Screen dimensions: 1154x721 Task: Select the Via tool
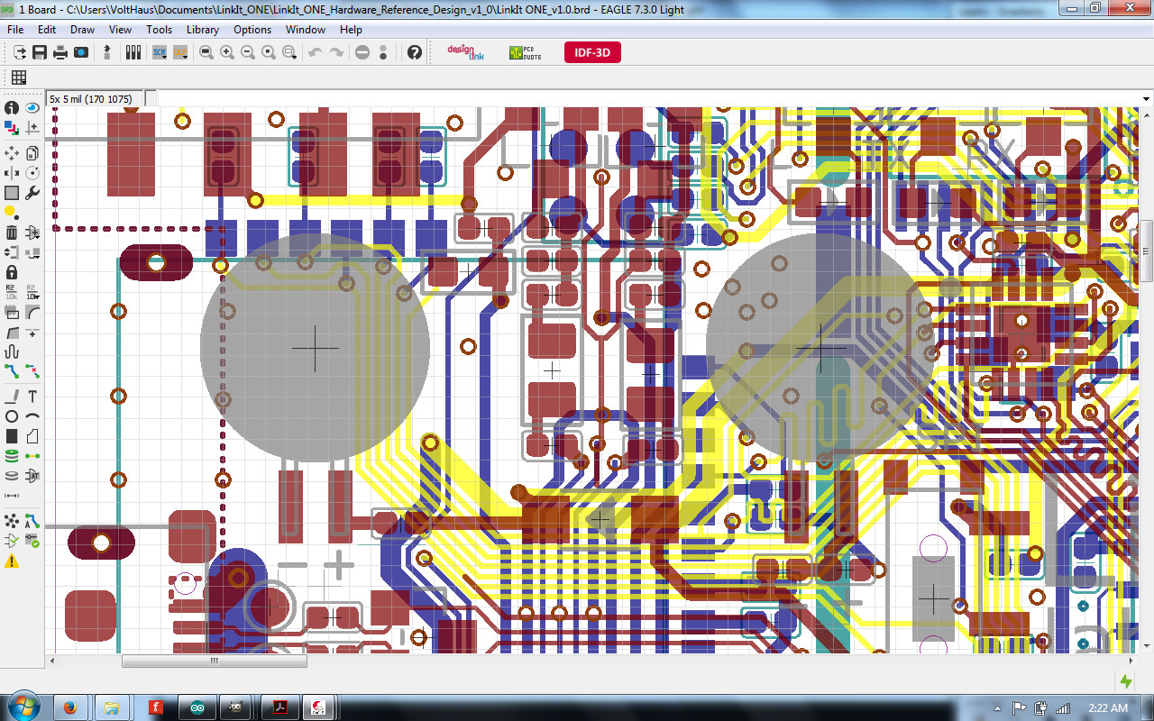click(12, 456)
